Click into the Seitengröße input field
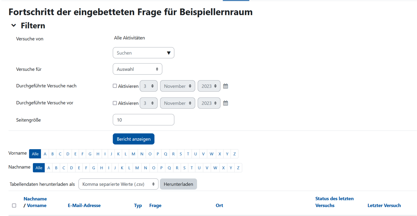This screenshot has height=216, width=417. [x=143, y=120]
